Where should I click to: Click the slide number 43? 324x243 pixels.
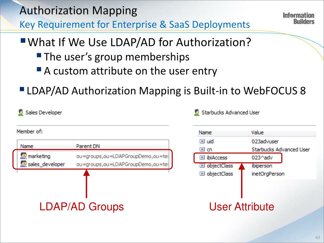pyautogui.click(x=318, y=237)
